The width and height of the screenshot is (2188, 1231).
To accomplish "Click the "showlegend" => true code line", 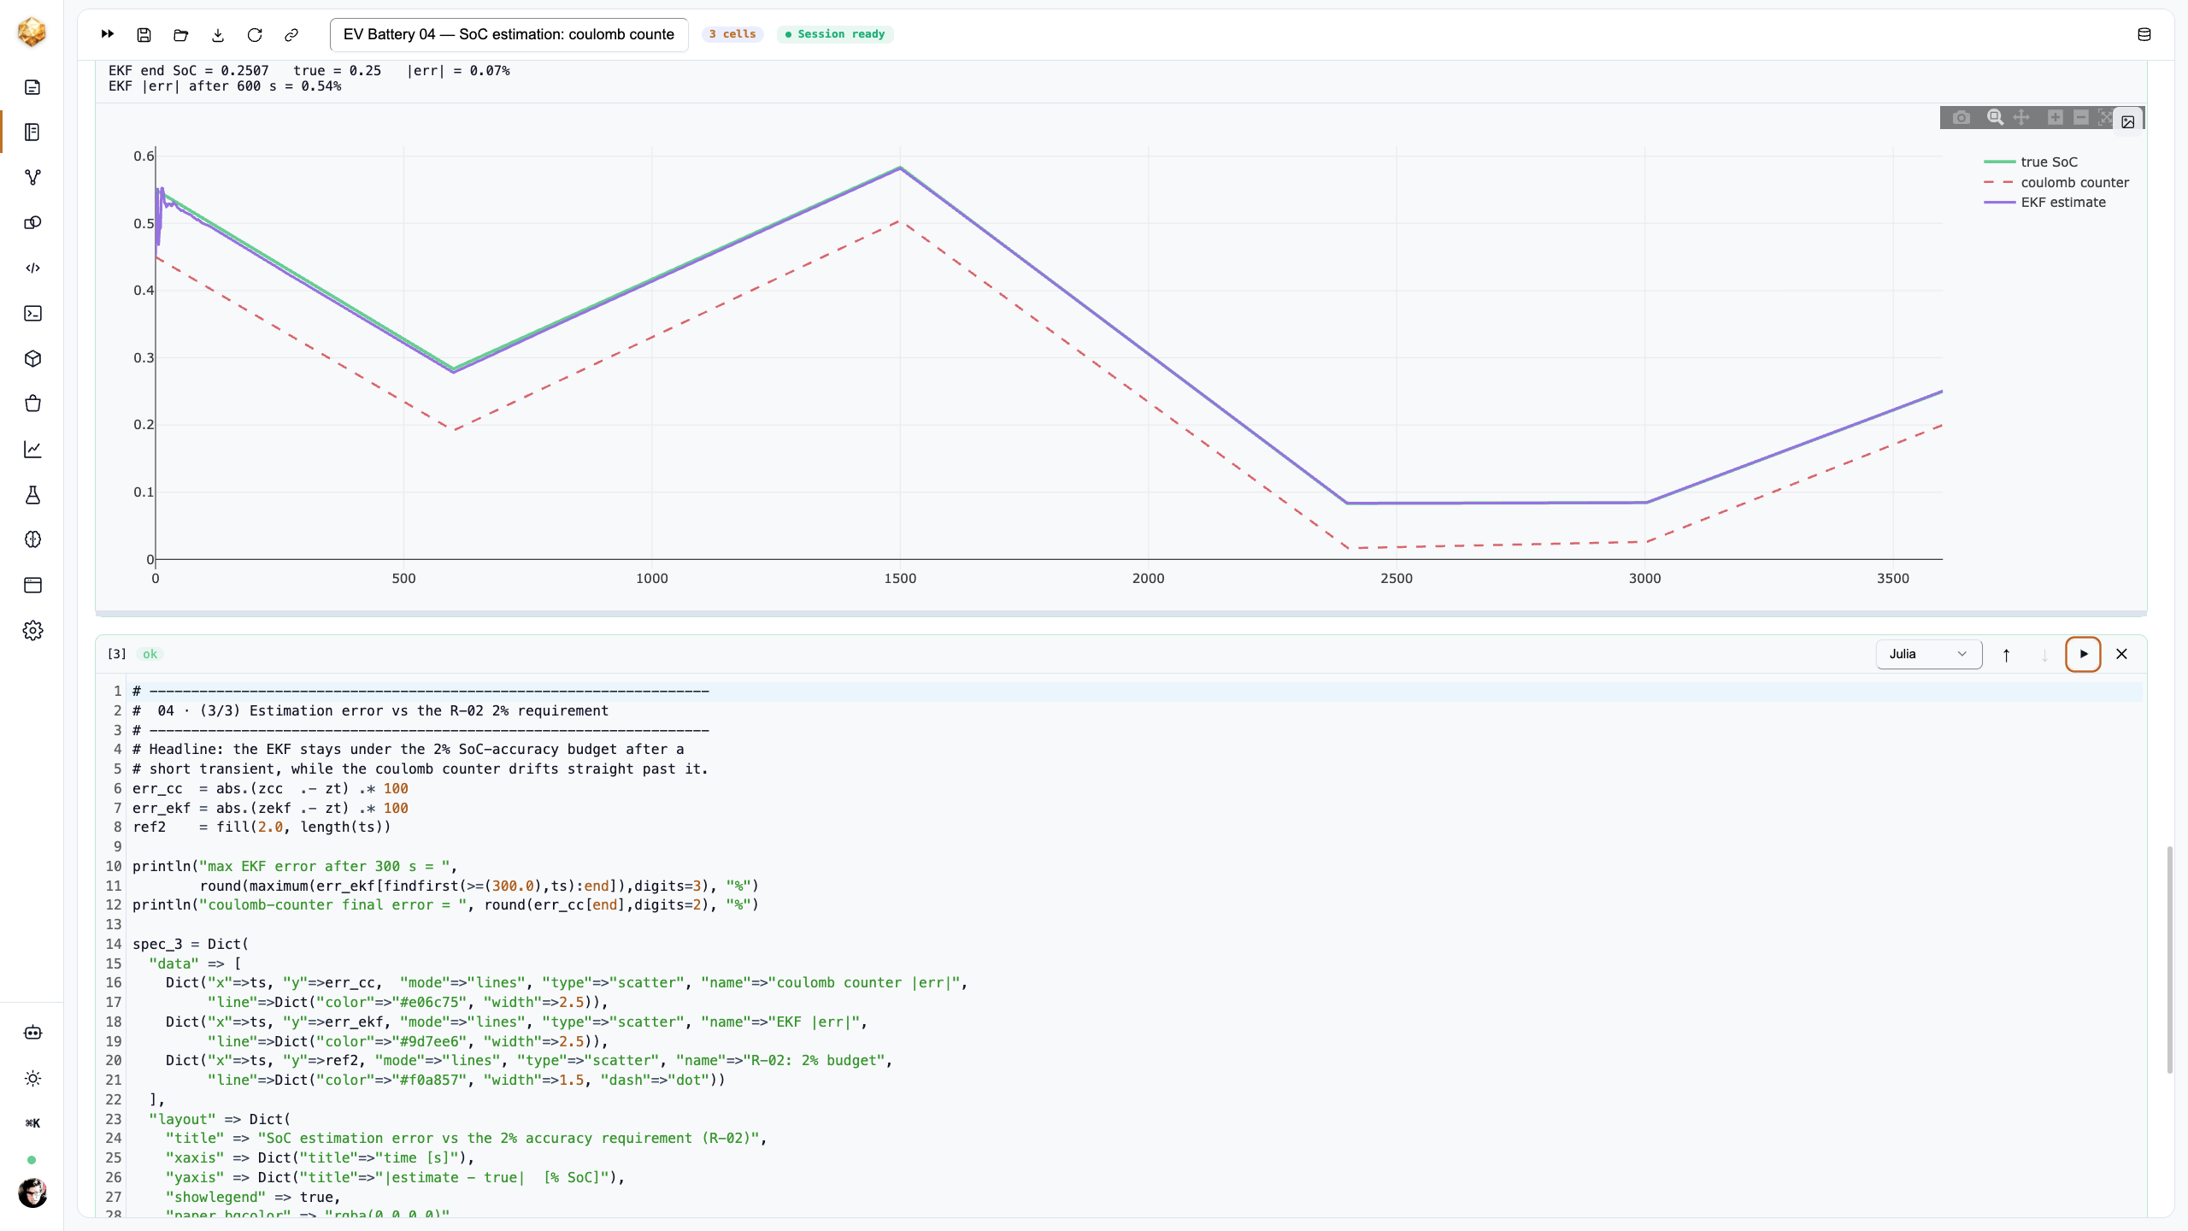I will coord(253,1197).
